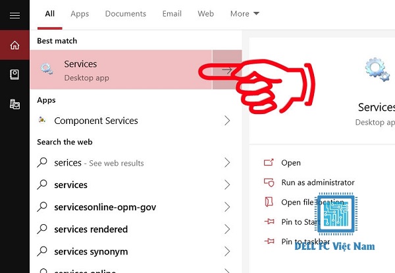Click the Pin to Start pin icon

click(x=269, y=222)
